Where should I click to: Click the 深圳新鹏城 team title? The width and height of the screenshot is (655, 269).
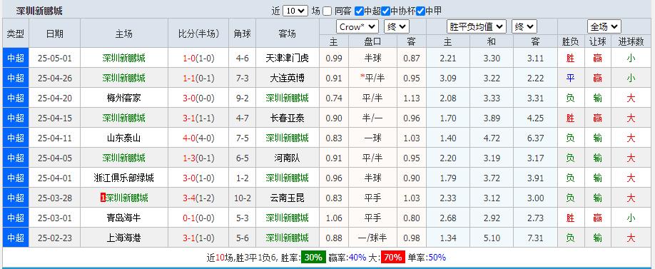point(39,11)
